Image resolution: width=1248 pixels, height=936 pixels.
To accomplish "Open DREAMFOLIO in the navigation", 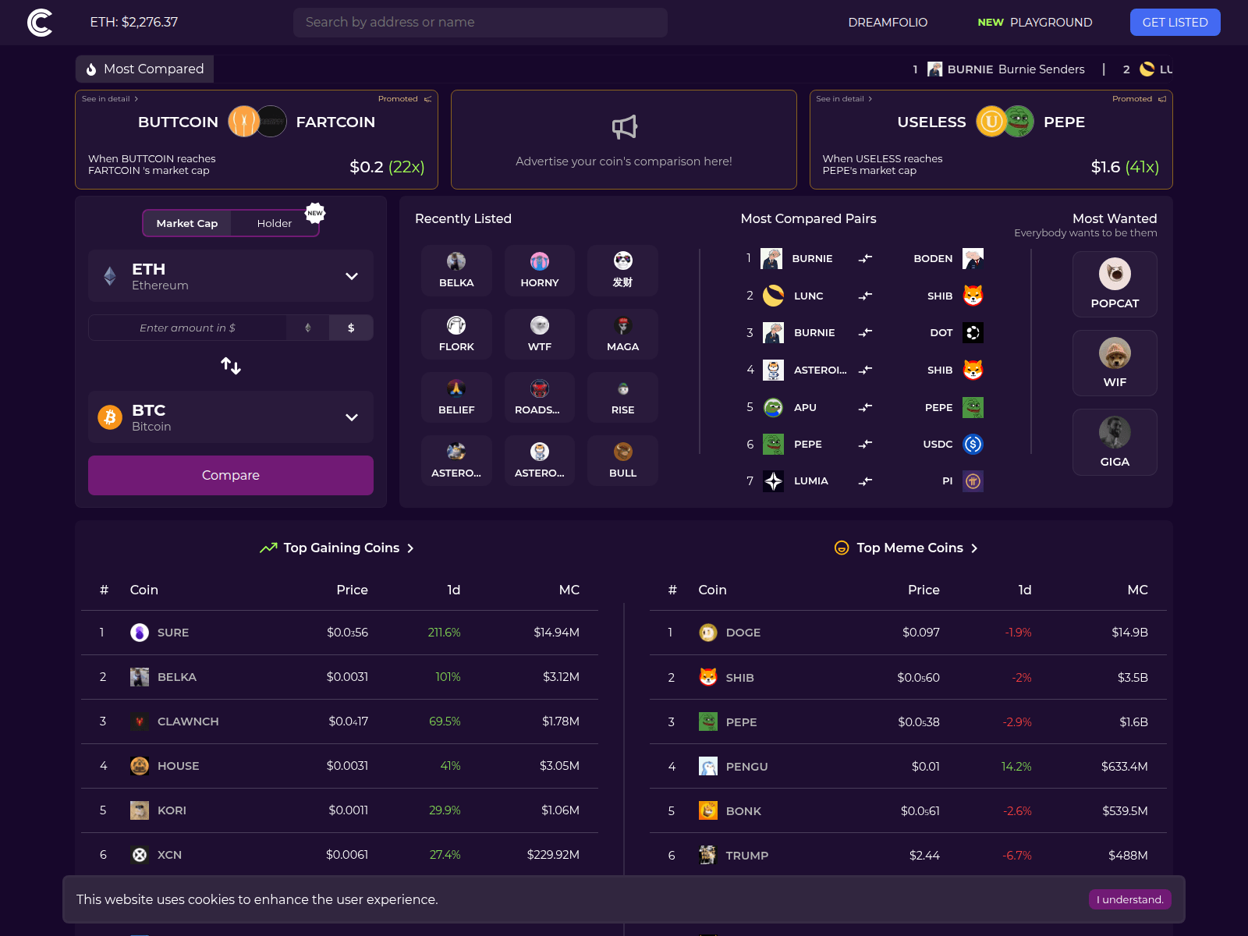I will point(888,23).
